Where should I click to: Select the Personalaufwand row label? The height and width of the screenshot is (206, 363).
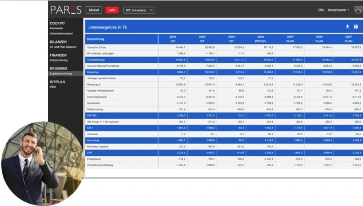[x=97, y=97]
